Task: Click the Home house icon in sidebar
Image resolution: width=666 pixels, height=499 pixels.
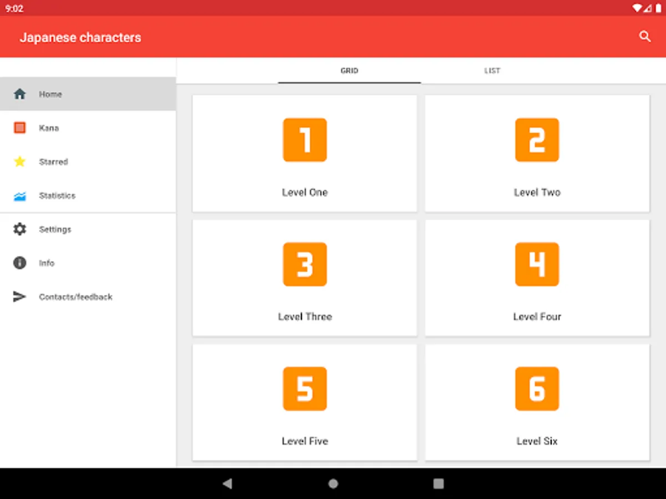Action: point(19,94)
